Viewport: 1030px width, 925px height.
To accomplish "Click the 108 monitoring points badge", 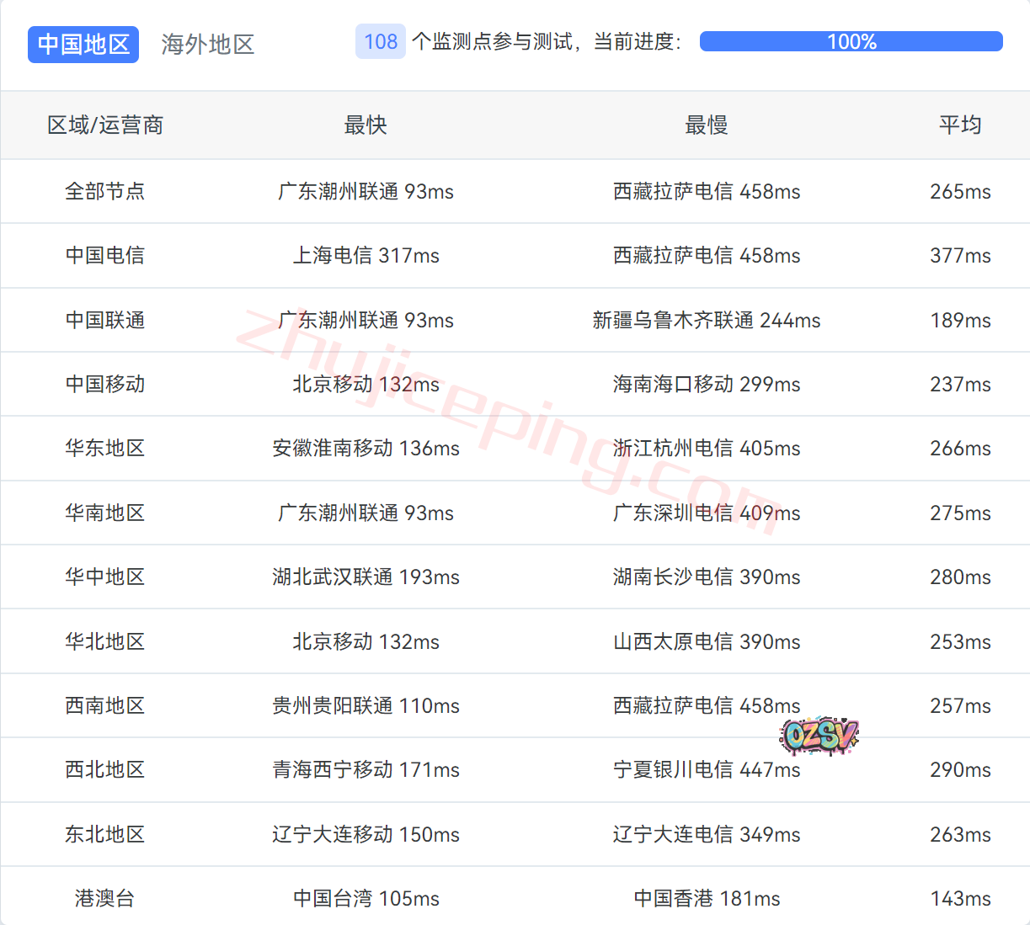I will (x=381, y=42).
